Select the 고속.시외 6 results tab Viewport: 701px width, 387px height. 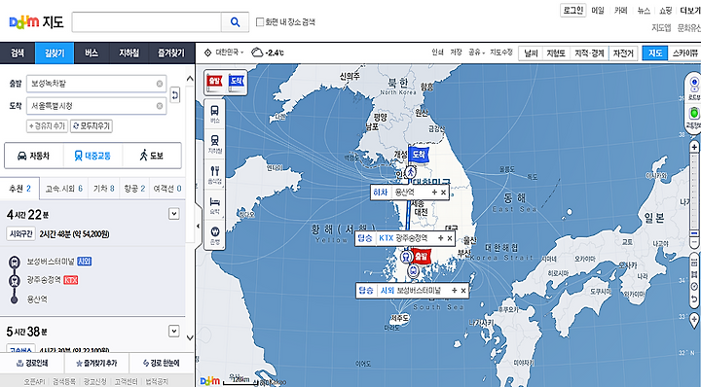click(x=64, y=189)
